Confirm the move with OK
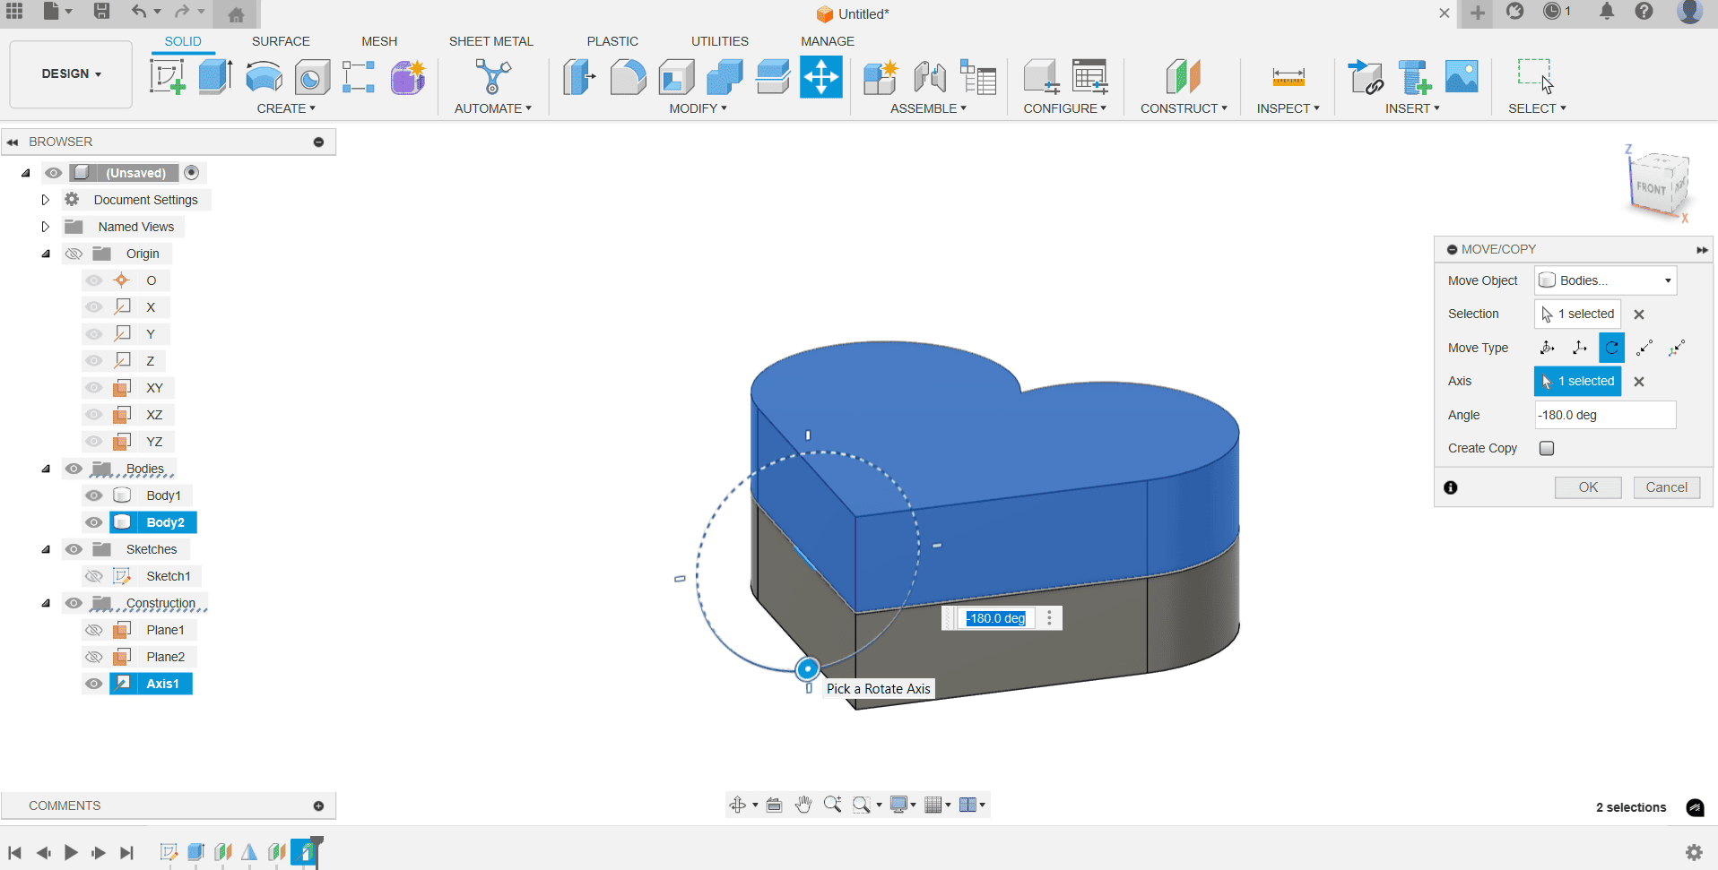 pos(1588,487)
